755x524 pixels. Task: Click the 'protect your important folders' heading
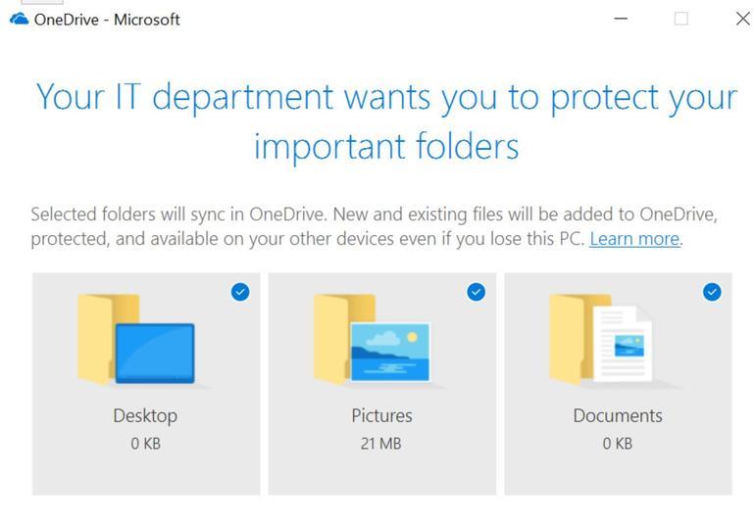pyautogui.click(x=385, y=121)
